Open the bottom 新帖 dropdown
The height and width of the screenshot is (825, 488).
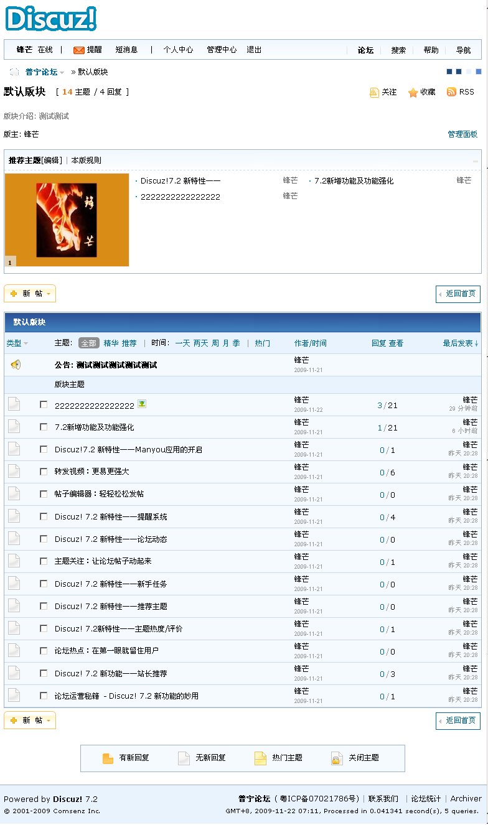[x=49, y=720]
